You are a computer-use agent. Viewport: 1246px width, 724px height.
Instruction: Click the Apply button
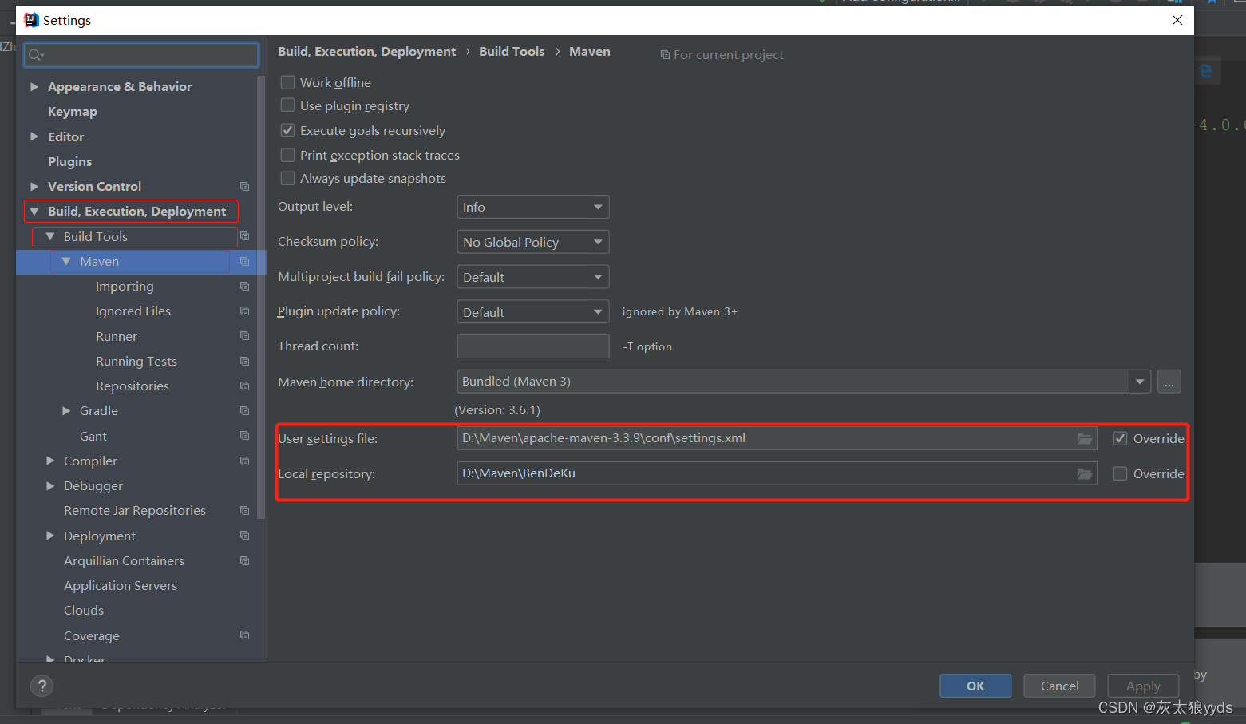point(1143,686)
